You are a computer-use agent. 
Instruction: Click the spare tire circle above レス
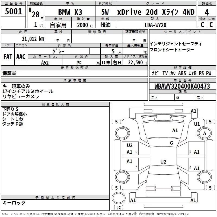click(x=119, y=198)
